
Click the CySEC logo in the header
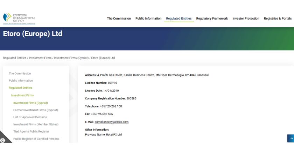(19, 19)
